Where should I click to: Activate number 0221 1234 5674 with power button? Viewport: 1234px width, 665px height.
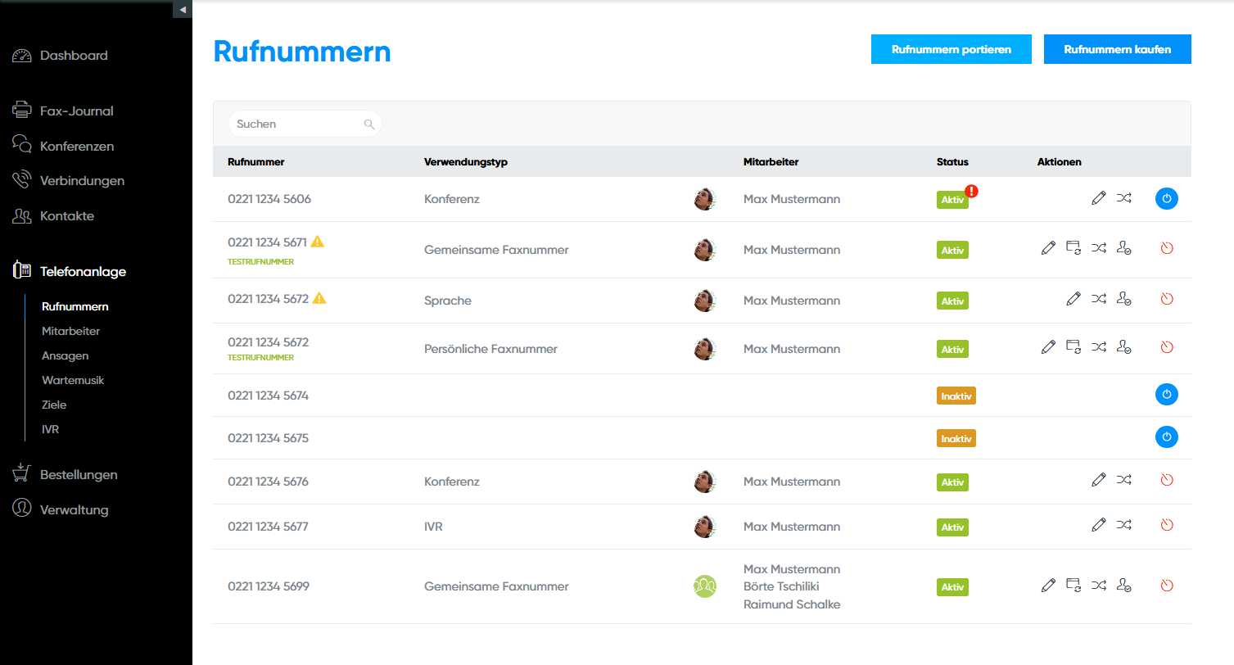(1167, 395)
